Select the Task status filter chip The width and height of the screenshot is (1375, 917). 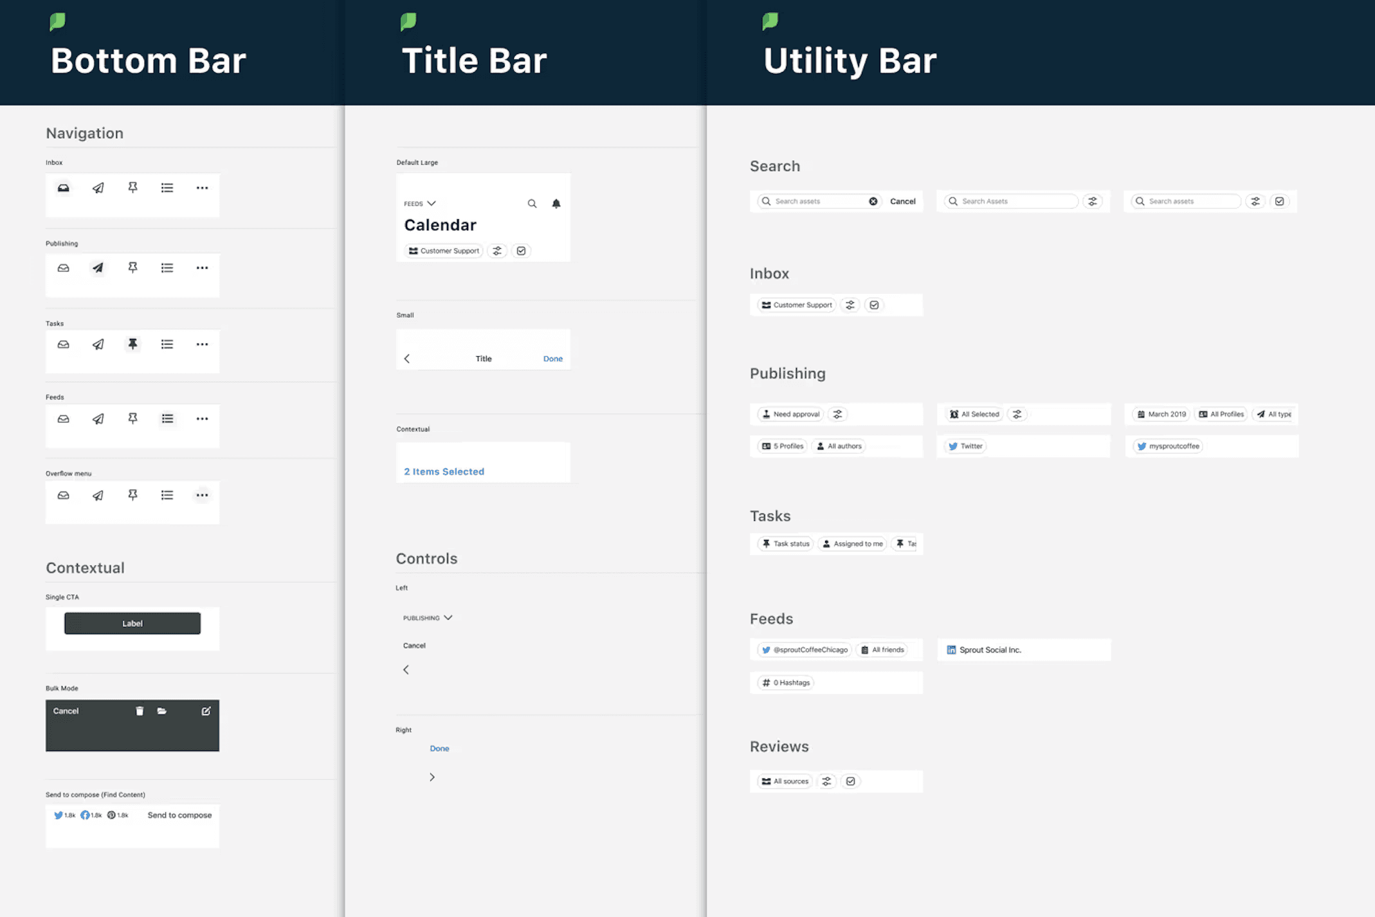pyautogui.click(x=785, y=544)
